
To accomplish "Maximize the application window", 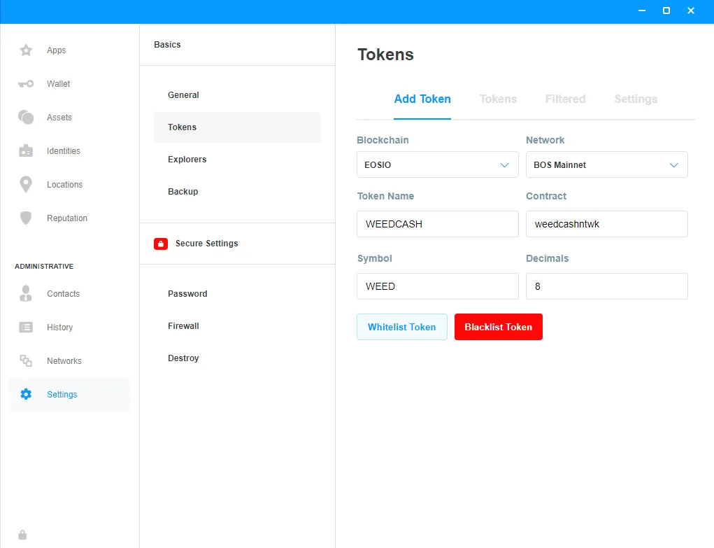I will pyautogui.click(x=666, y=10).
